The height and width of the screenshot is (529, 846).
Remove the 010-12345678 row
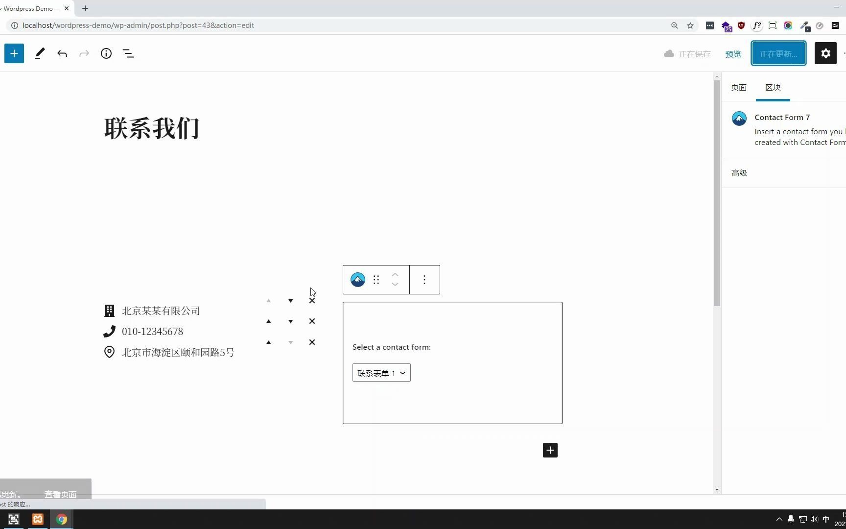pyautogui.click(x=312, y=321)
